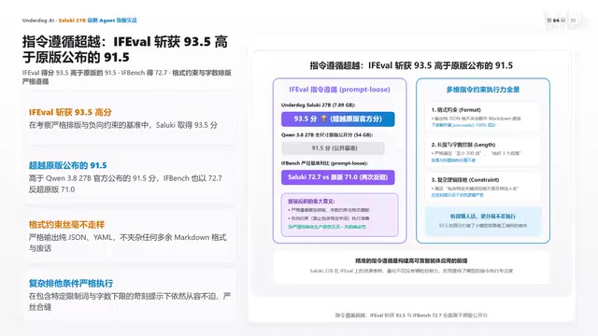Select the large bold heading above the subtitle
Image resolution: width=598 pixels, height=336 pixels.
click(124, 49)
